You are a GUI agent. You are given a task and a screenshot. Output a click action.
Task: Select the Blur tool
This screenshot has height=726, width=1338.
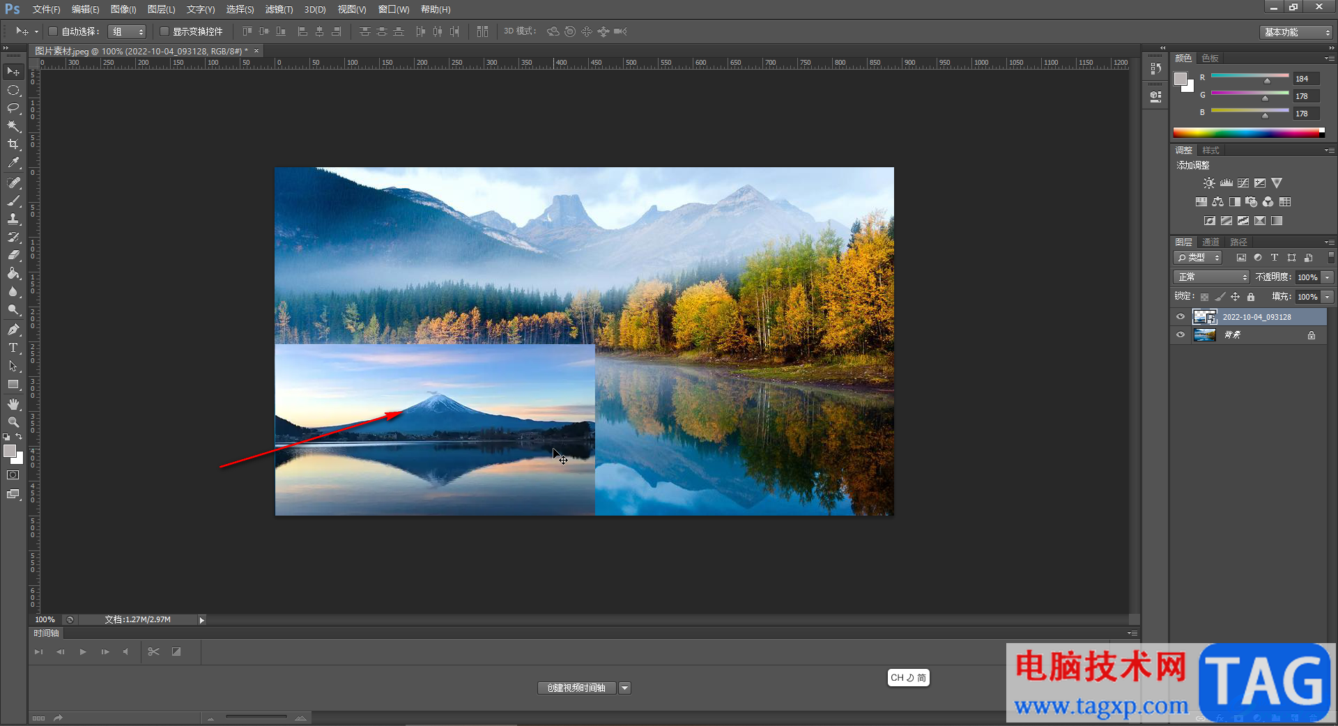pos(13,291)
